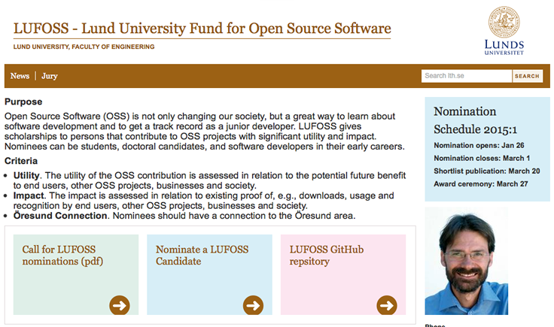
Task: Click the green Call for nominations card background
Action: click(x=76, y=282)
